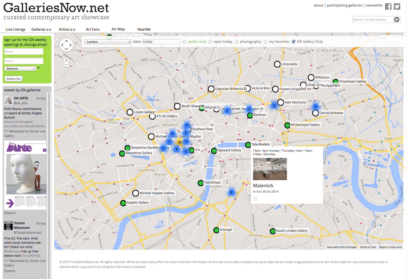Zoom out on the map
This screenshot has width=407, height=279.
tap(66, 65)
